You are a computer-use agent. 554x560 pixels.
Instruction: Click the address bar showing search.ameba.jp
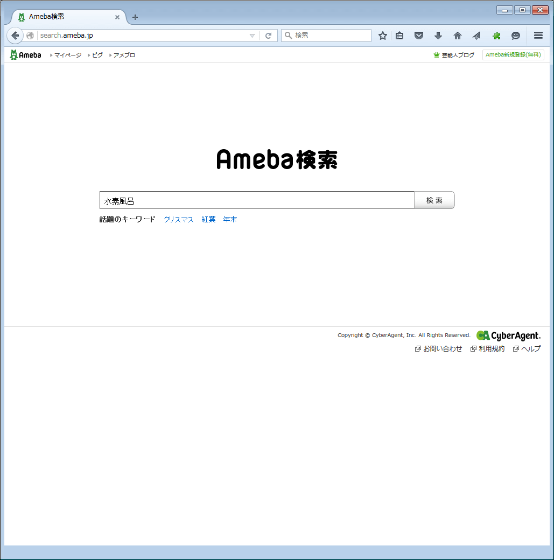[x=143, y=36]
